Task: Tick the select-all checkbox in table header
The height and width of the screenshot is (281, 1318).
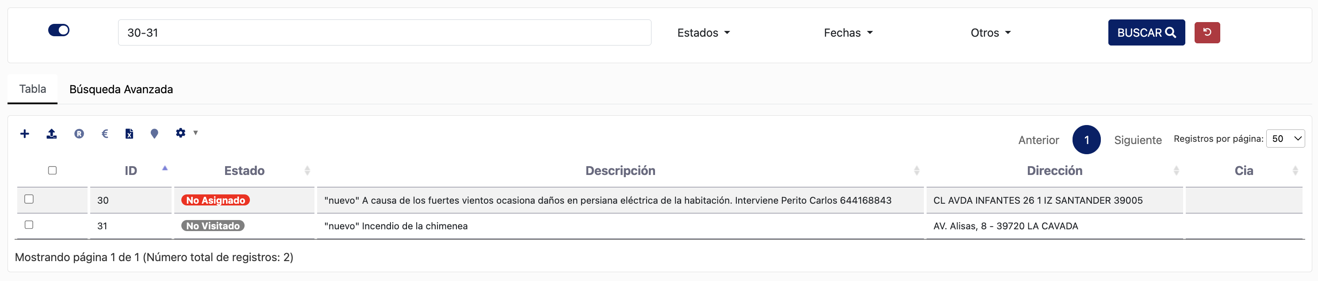Action: [52, 170]
